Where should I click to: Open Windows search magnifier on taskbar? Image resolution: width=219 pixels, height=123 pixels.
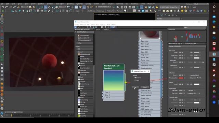pyautogui.click(x=214, y=7)
